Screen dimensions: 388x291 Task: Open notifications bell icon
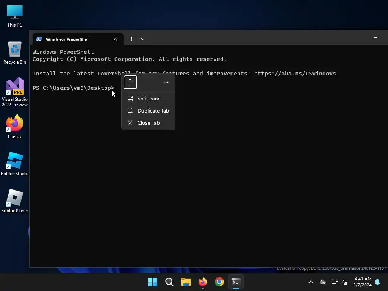point(378,282)
